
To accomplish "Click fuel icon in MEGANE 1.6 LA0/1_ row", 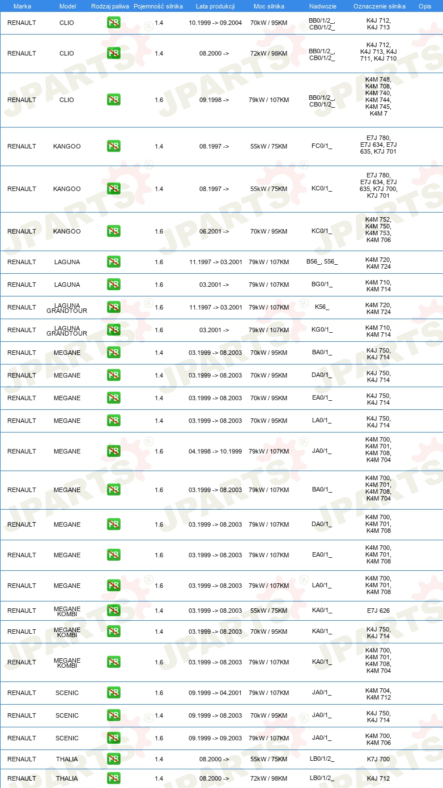I will pos(113,586).
